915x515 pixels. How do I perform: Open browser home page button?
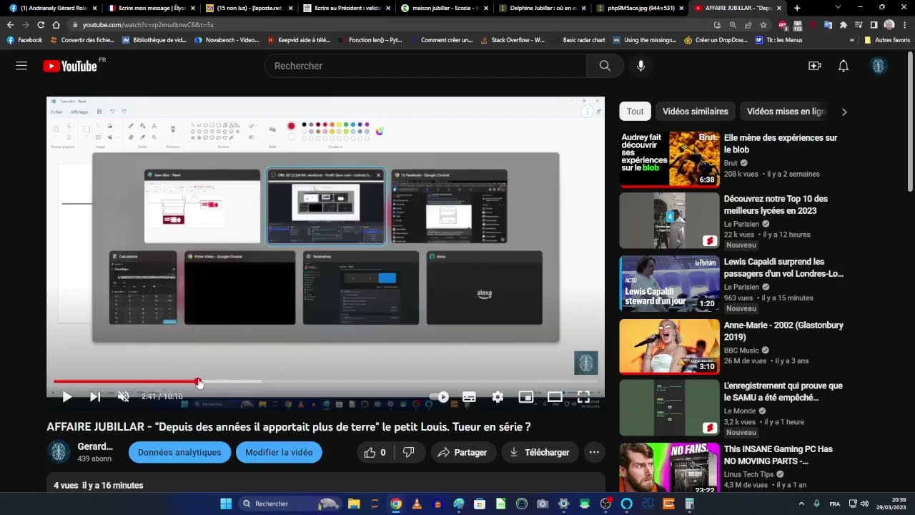[56, 24]
